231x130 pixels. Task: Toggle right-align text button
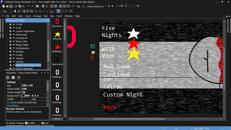(x=66, y=11)
